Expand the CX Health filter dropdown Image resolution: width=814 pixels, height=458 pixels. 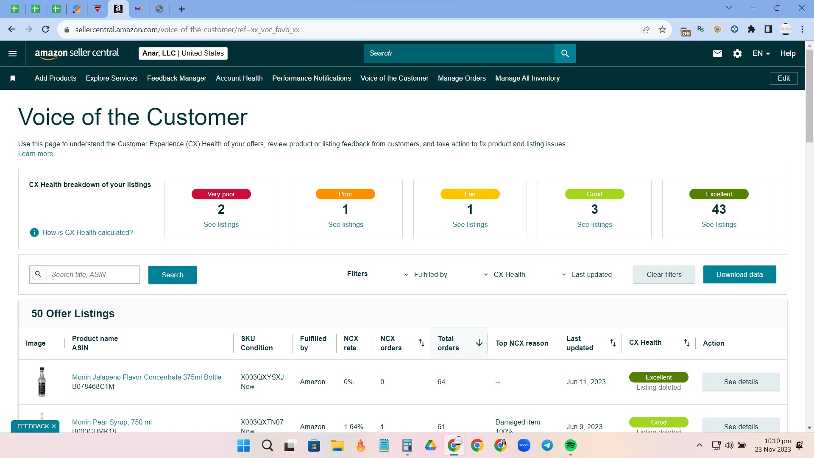(505, 274)
